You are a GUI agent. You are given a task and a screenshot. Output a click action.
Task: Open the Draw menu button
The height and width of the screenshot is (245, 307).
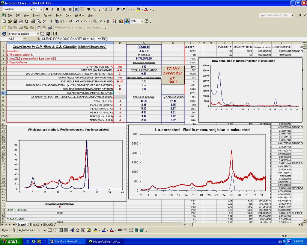pyautogui.click(x=6, y=230)
